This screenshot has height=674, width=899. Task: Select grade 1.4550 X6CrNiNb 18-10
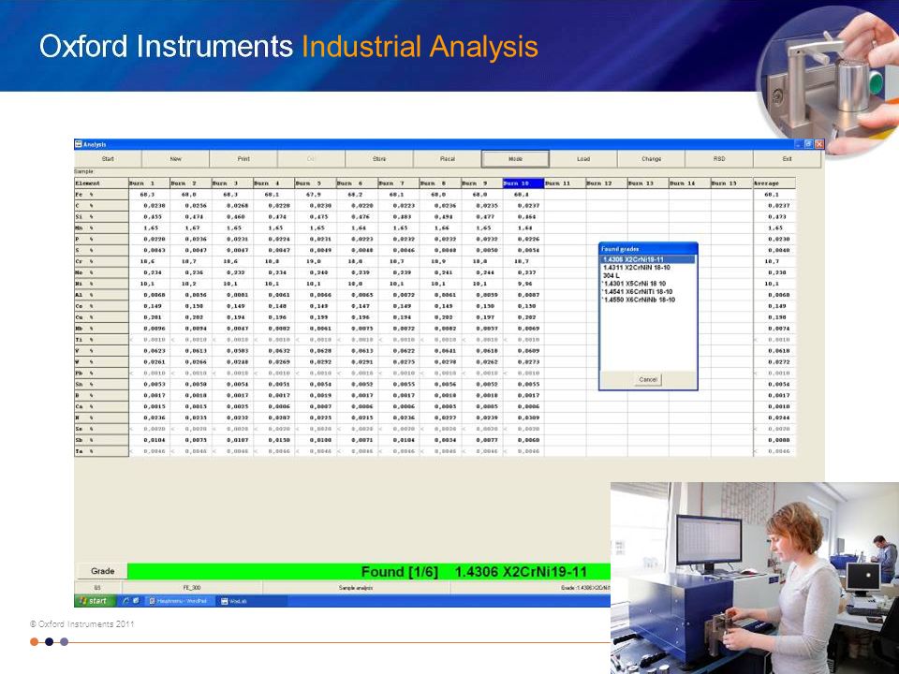tap(639, 300)
